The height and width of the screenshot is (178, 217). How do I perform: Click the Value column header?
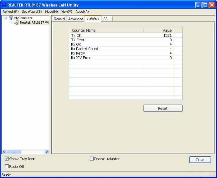click(x=159, y=30)
